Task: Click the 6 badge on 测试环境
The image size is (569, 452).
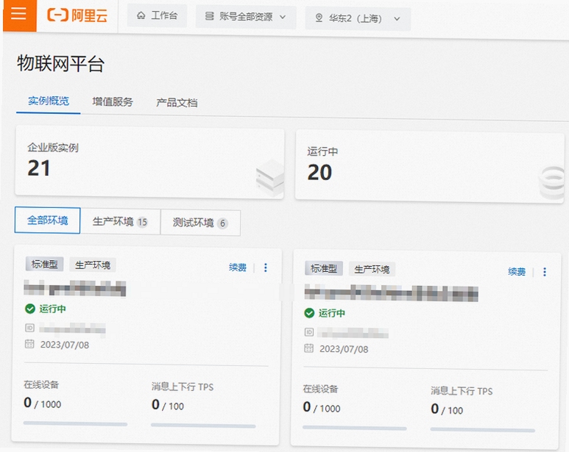Action: click(222, 223)
